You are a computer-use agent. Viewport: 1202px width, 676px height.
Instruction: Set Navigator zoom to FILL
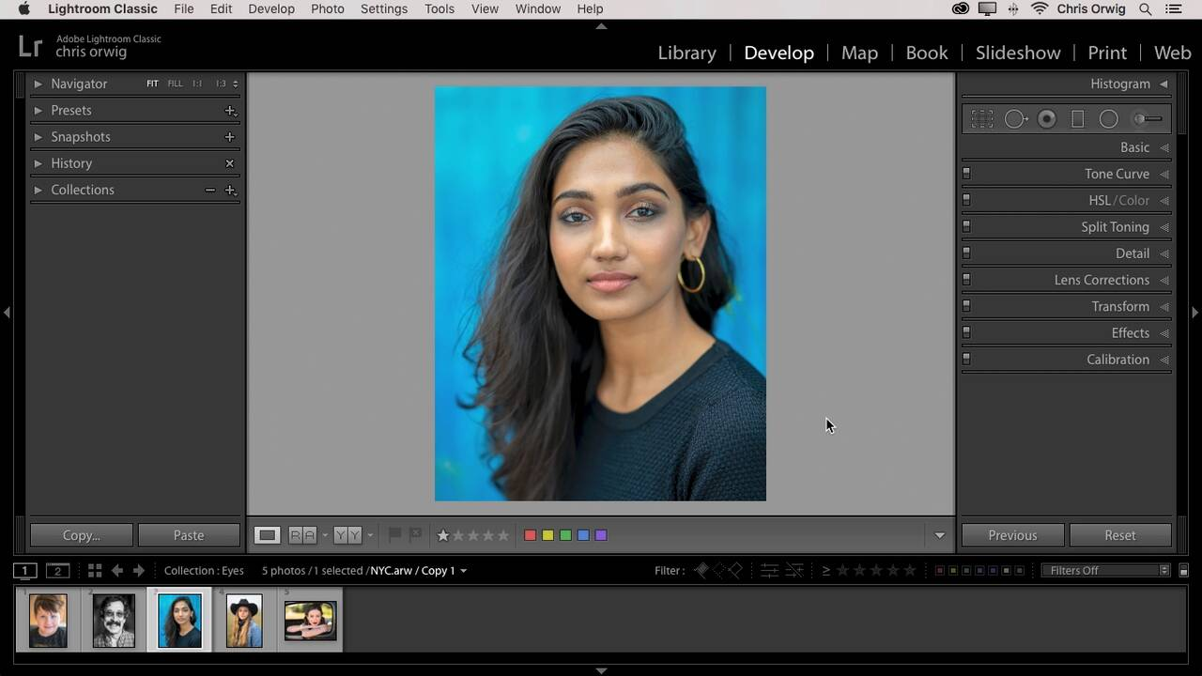coord(175,84)
